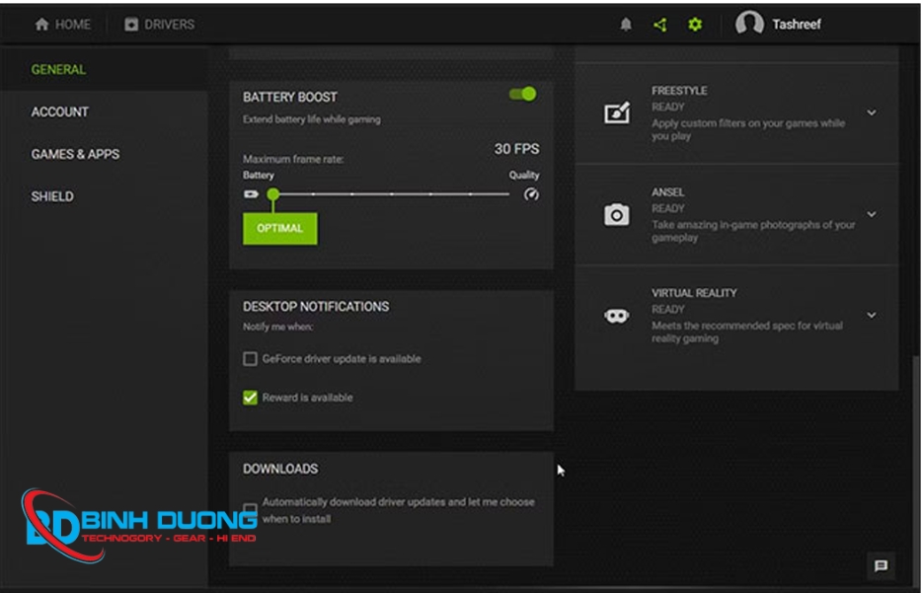The image size is (922, 593).
Task: Click the green settings gear icon
Action: click(x=695, y=25)
